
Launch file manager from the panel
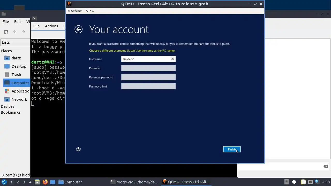coord(37,182)
